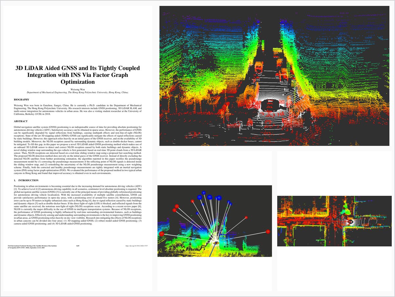Click the red satellite marker at the ray image's left edge
This screenshot has width=395, height=297.
click(161, 234)
